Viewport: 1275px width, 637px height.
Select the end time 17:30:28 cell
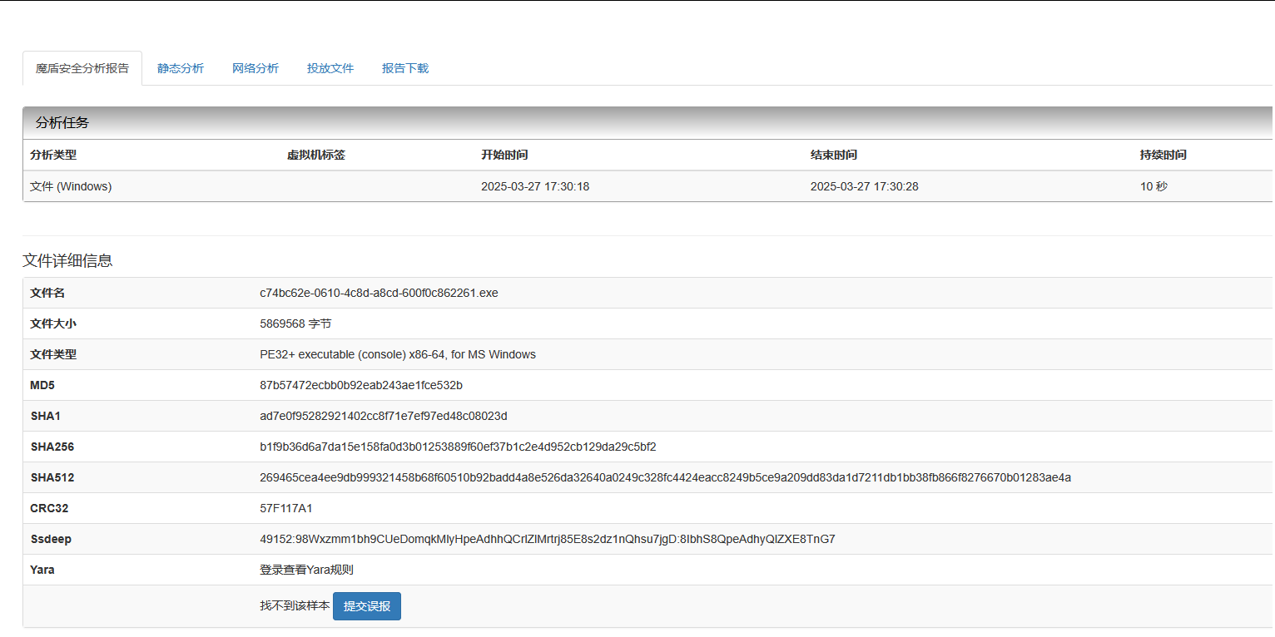[x=865, y=186]
